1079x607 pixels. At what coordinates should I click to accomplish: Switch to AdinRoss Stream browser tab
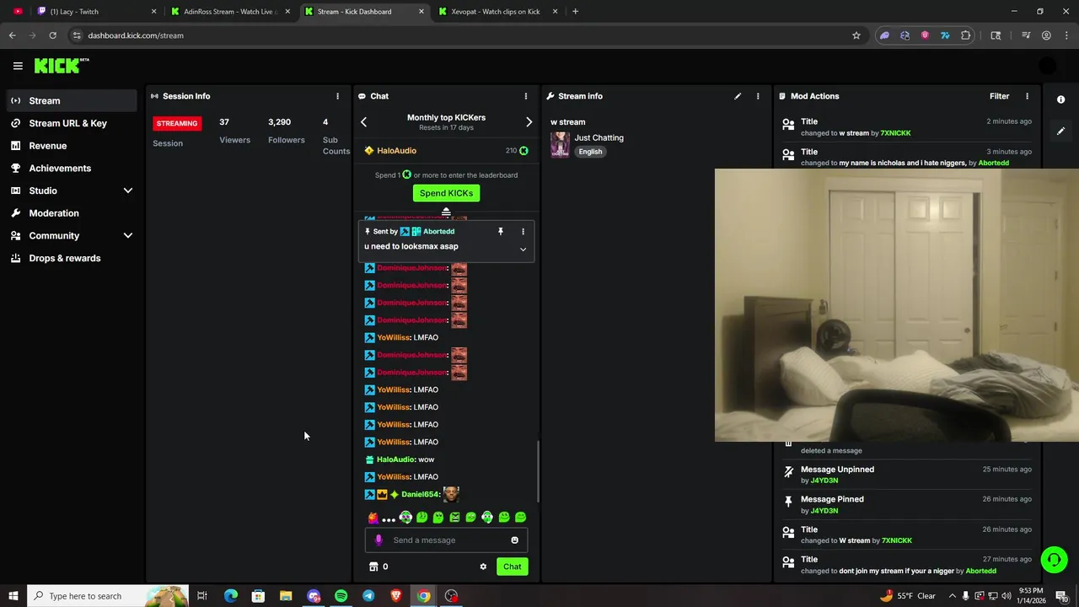230,12
